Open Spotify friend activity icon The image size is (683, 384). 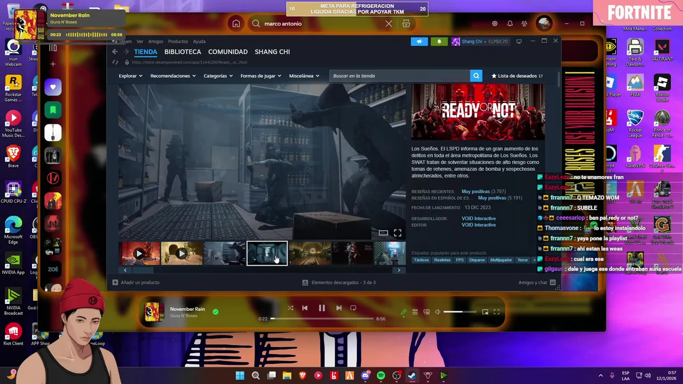[x=525, y=23]
